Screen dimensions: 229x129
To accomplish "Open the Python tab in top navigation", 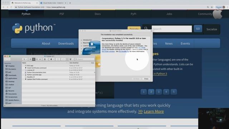I will click(x=26, y=14).
